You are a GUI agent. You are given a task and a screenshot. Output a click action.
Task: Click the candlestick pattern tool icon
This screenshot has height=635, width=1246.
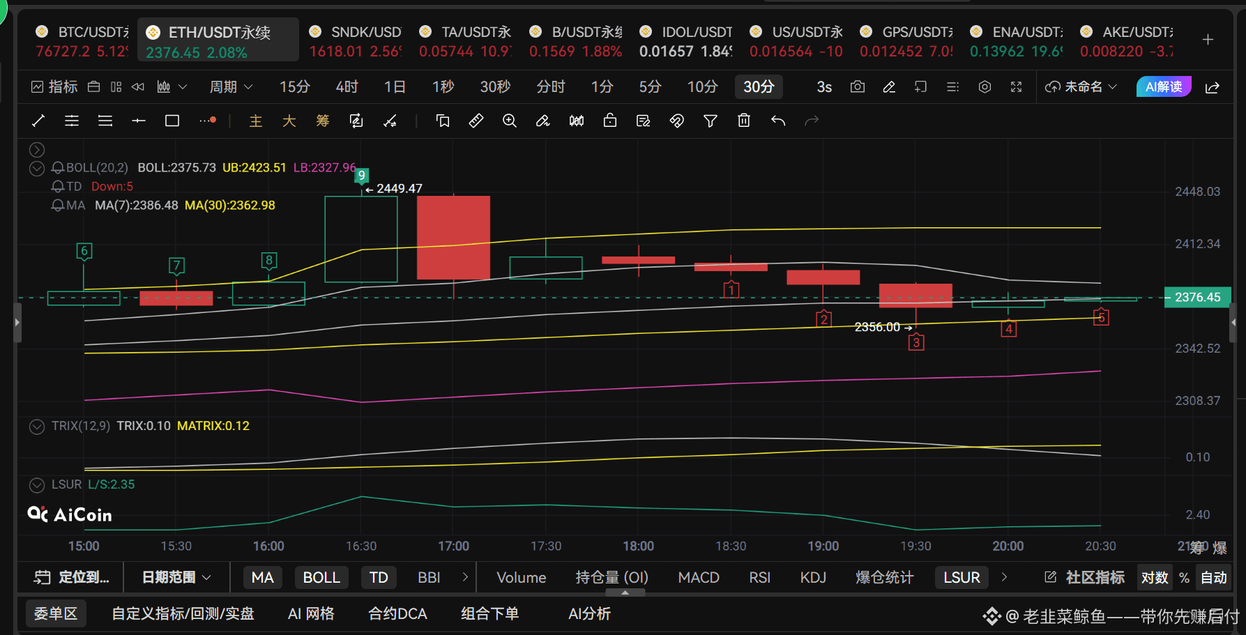tap(577, 121)
